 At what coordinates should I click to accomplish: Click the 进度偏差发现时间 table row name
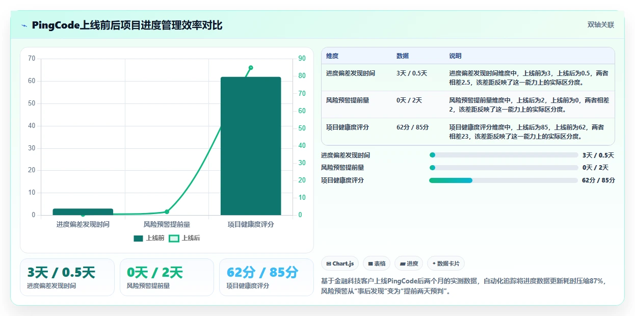click(351, 73)
